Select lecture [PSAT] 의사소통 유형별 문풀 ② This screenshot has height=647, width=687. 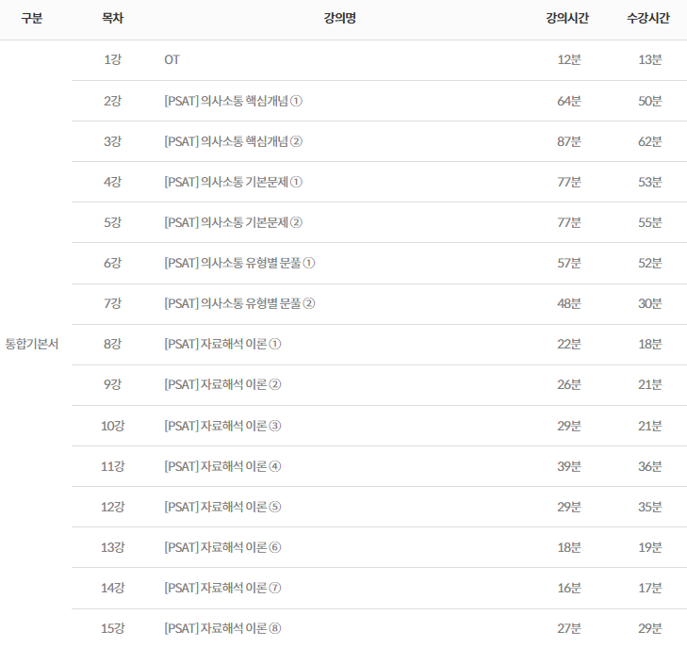239,304
